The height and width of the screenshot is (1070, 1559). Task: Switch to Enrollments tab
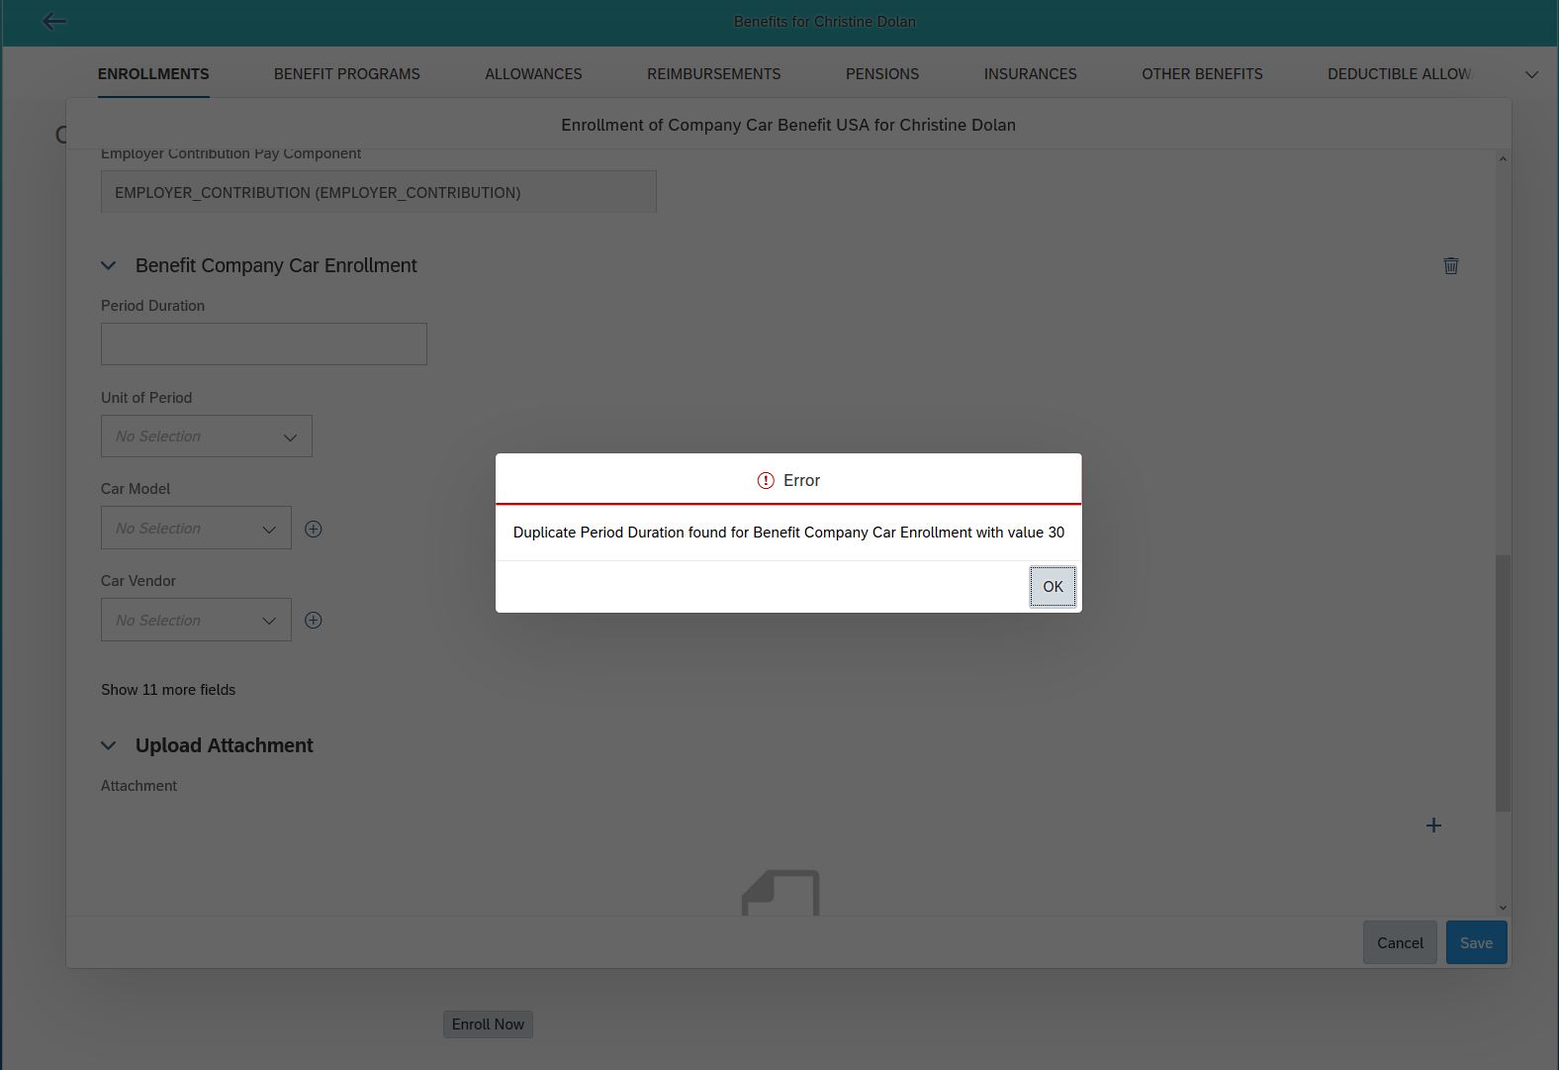(153, 74)
